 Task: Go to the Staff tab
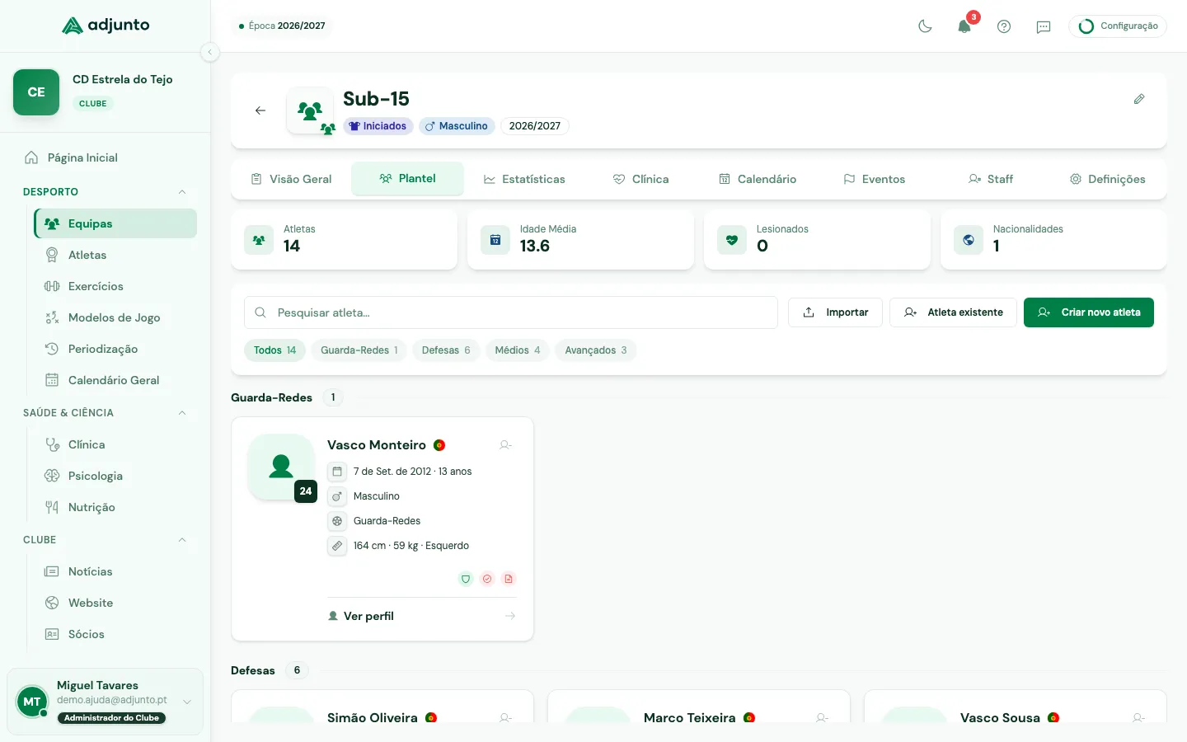pos(991,179)
